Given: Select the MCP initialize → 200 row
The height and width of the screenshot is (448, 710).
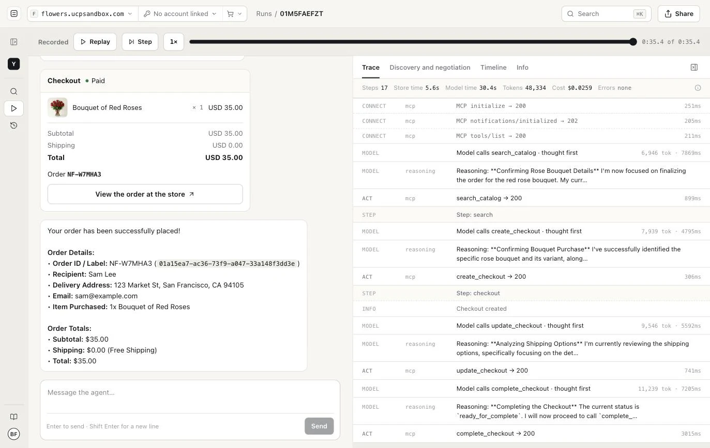Looking at the screenshot, I should pyautogui.click(x=532, y=106).
